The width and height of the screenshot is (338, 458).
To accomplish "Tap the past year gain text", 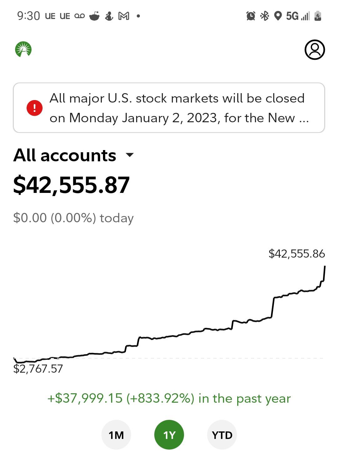I will pos(169,399).
